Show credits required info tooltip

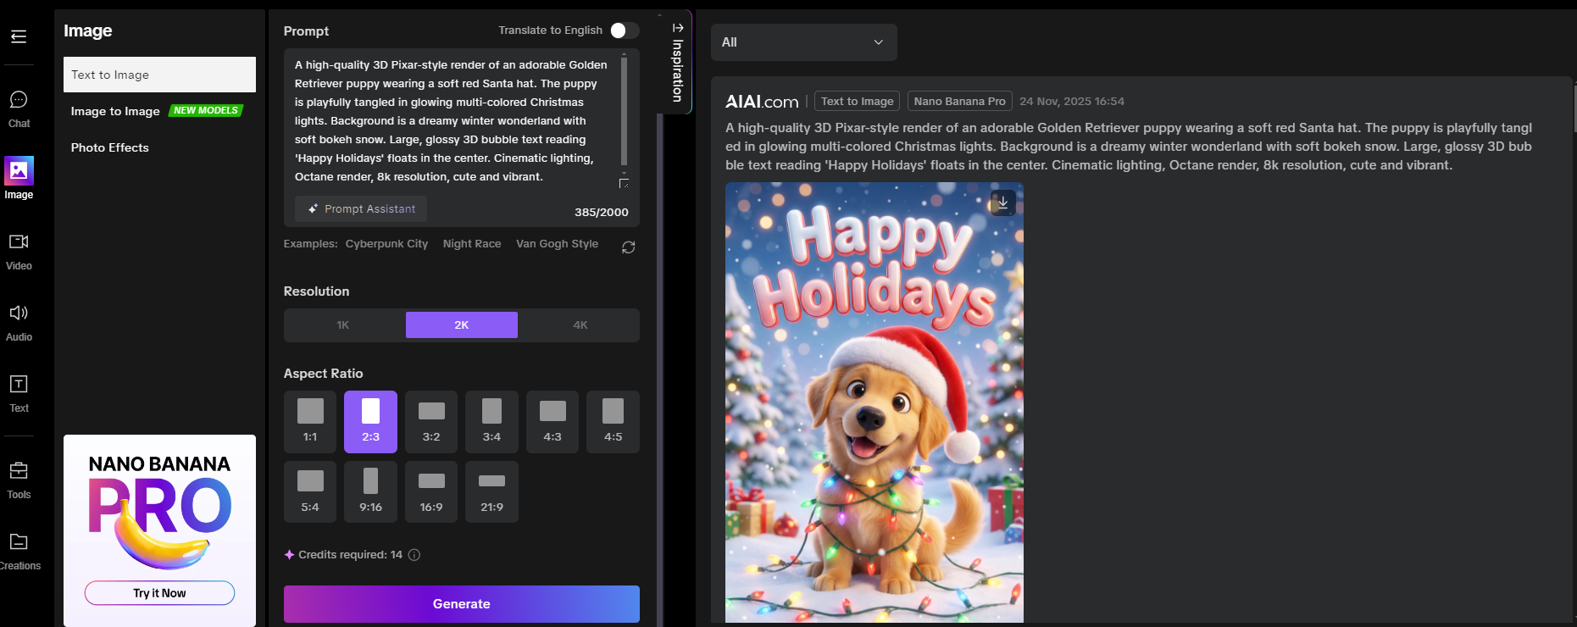pyautogui.click(x=414, y=555)
